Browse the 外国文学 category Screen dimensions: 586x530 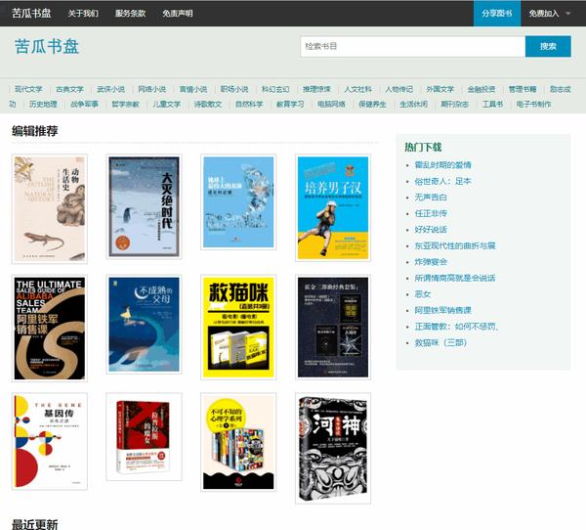439,89
